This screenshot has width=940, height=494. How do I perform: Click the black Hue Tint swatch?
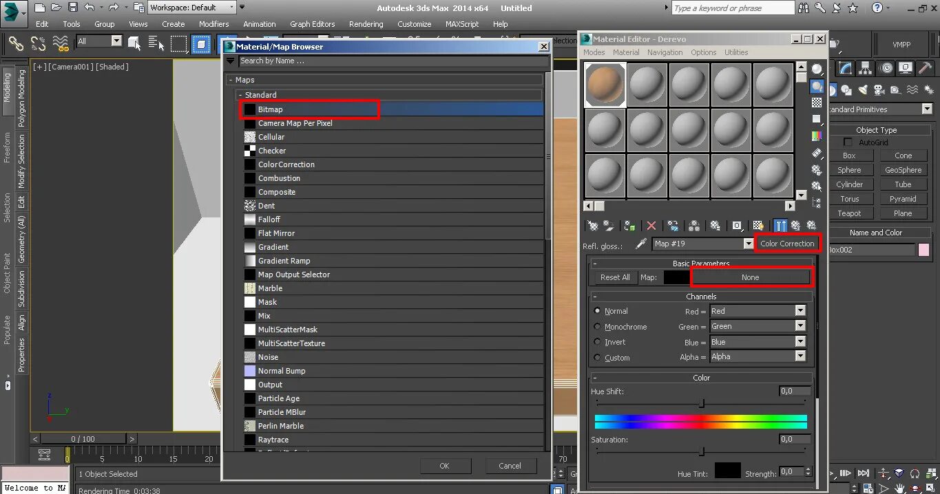pos(727,471)
